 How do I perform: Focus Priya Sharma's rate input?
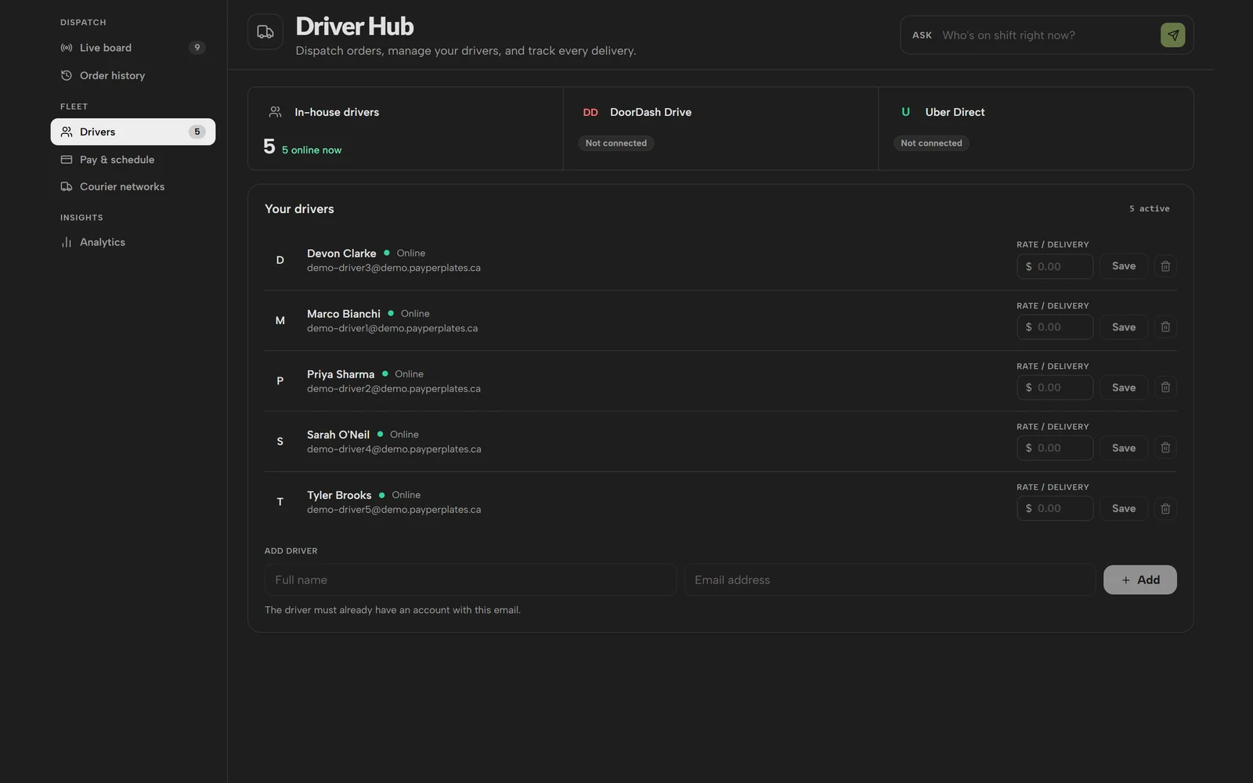click(x=1055, y=388)
